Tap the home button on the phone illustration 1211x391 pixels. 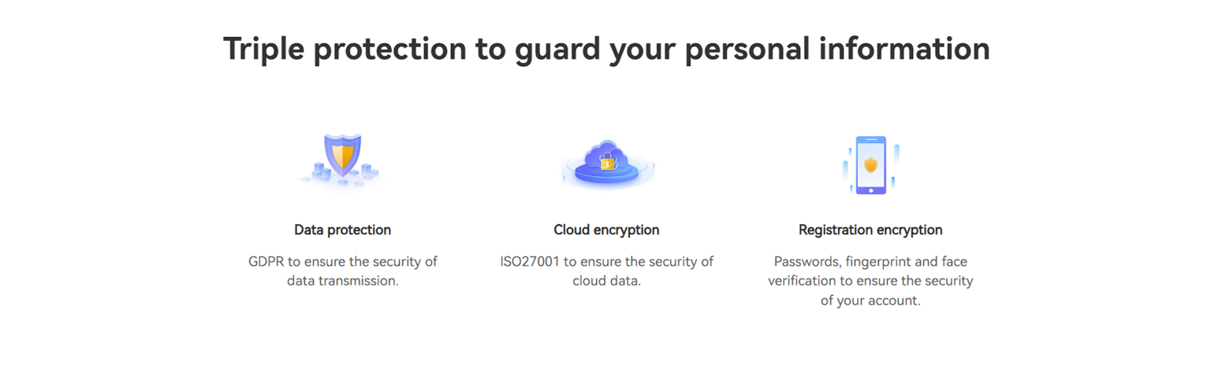coord(870,189)
